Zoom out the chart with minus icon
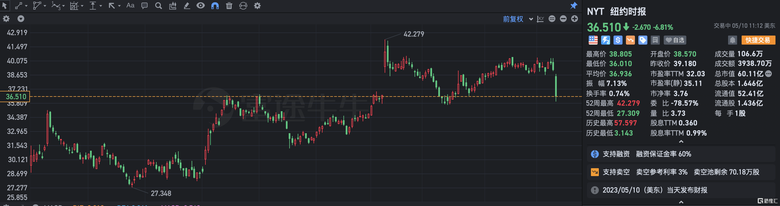The image size is (780, 206). (x=563, y=19)
